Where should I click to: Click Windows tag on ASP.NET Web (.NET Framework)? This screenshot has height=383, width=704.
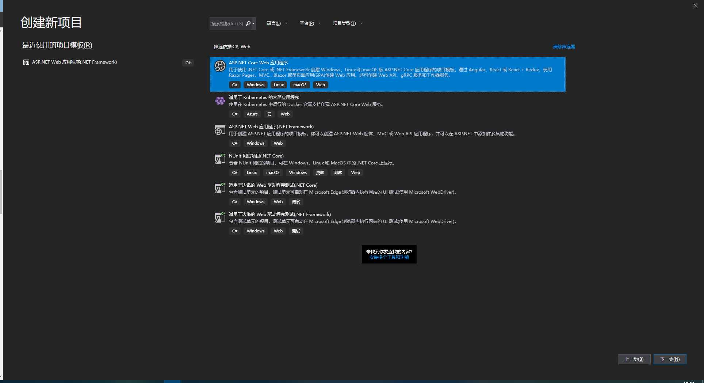255,143
